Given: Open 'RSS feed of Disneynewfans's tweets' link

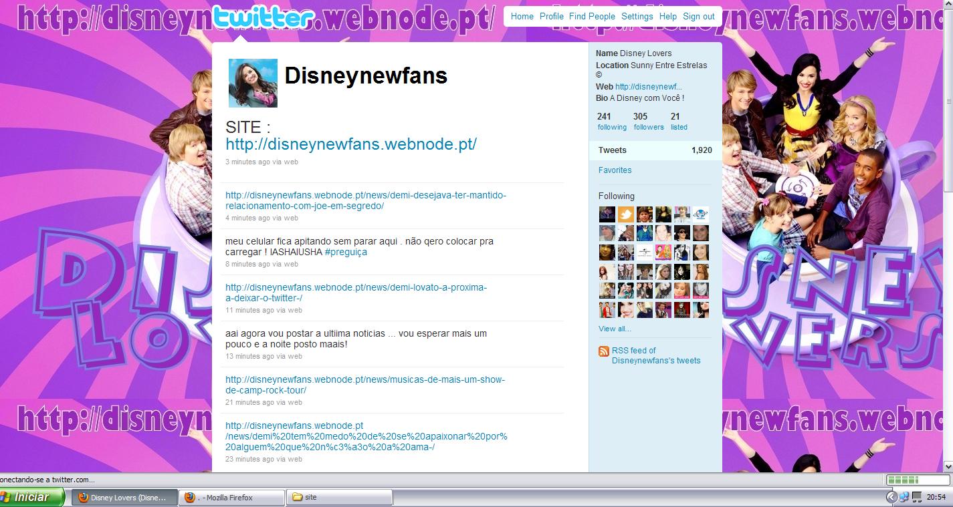Looking at the screenshot, I should (x=656, y=355).
